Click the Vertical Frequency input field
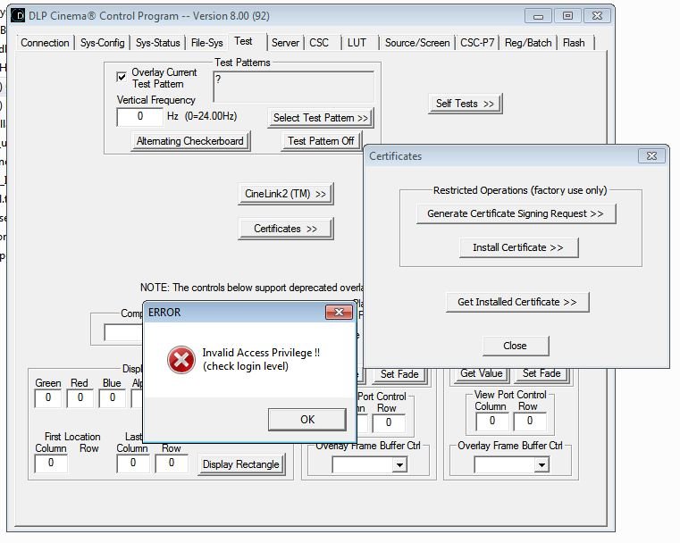 (139, 117)
